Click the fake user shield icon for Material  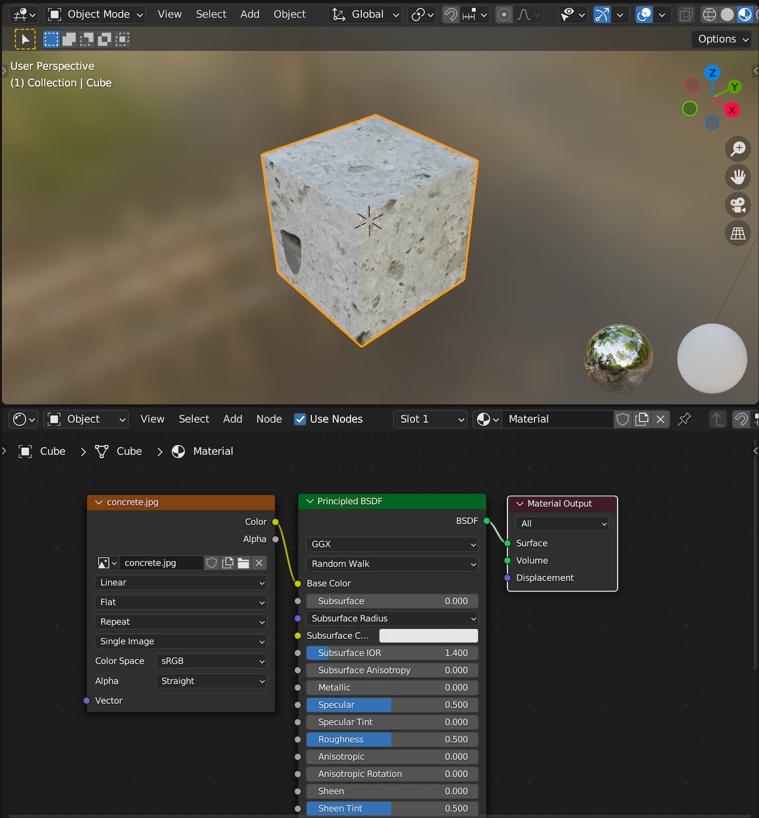623,419
